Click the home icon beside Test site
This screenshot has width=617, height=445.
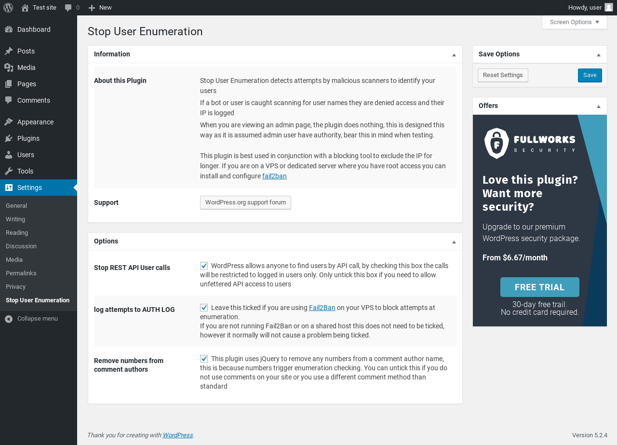pos(25,8)
